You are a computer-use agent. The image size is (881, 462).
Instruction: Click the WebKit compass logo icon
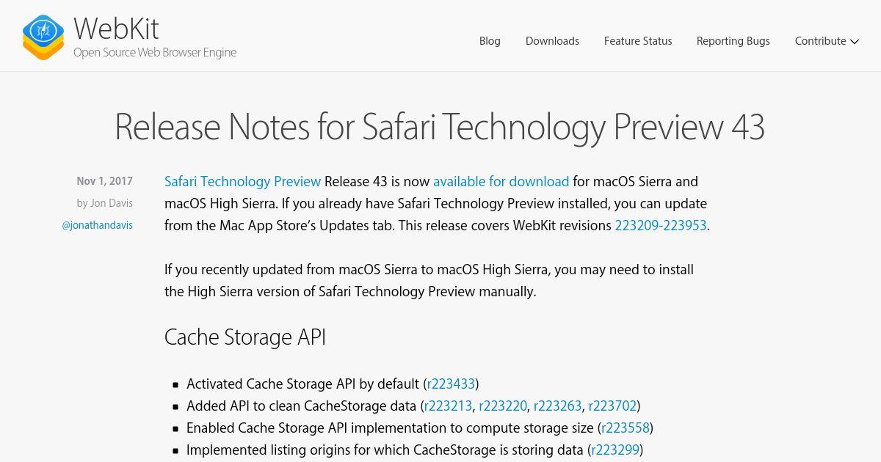43,37
